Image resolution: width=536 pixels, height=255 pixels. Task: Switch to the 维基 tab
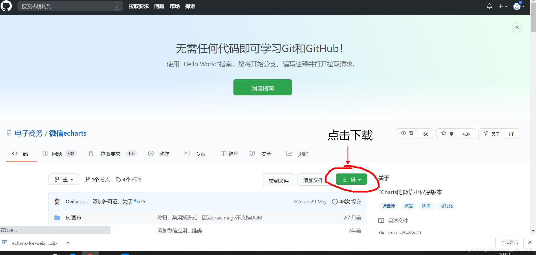(230, 154)
